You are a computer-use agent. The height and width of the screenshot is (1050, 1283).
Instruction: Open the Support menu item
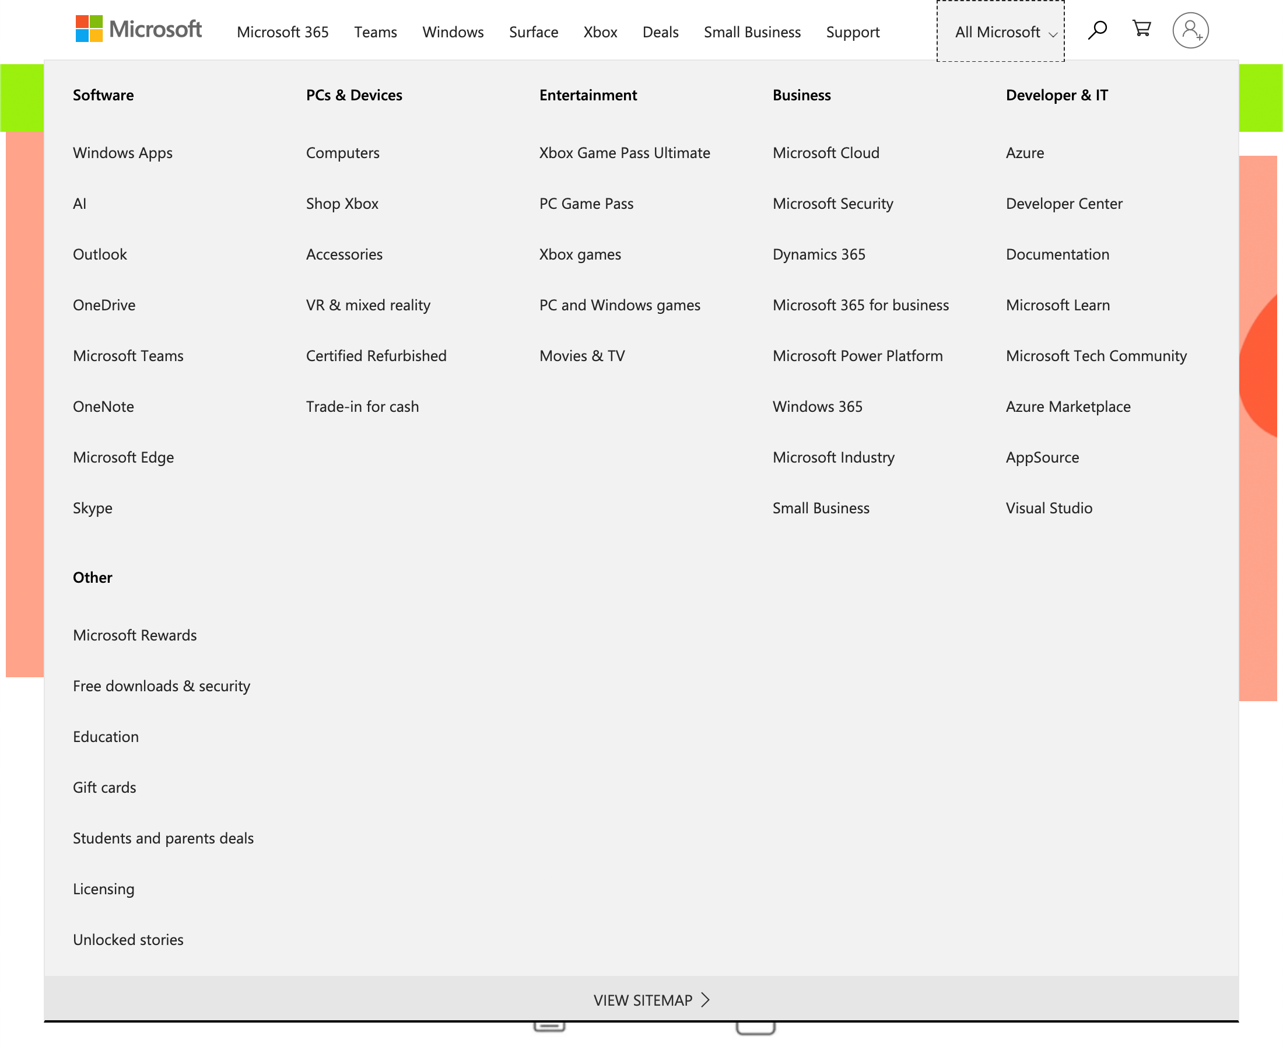pos(853,32)
